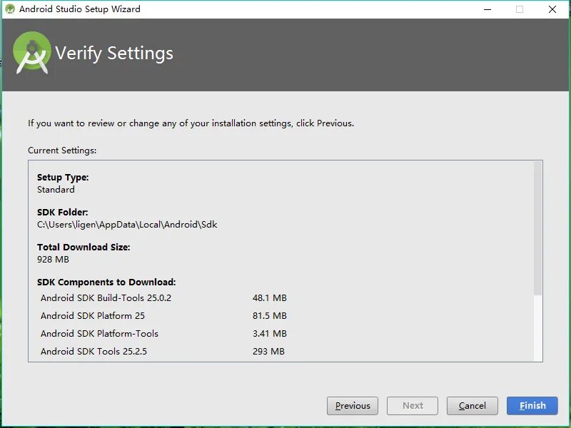The width and height of the screenshot is (571, 428).
Task: Click the title bar Android Studio icon
Action: pyautogui.click(x=10, y=9)
